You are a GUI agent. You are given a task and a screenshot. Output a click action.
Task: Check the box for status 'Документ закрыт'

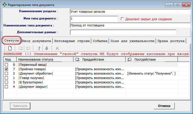pyautogui.click(x=7, y=87)
